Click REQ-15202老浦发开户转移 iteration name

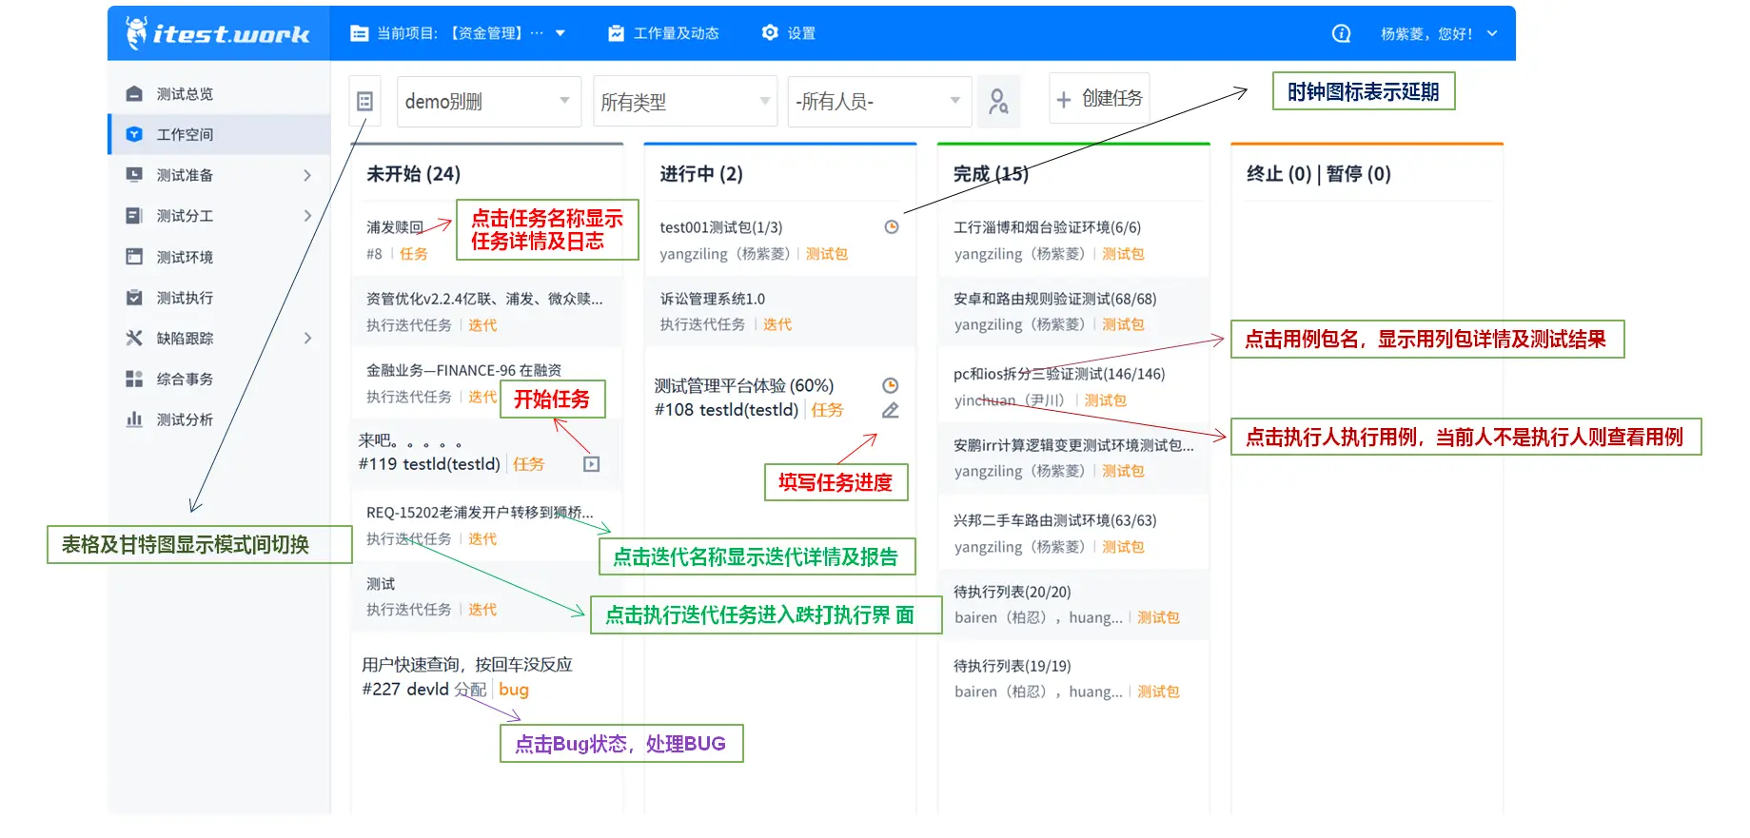[x=480, y=512]
